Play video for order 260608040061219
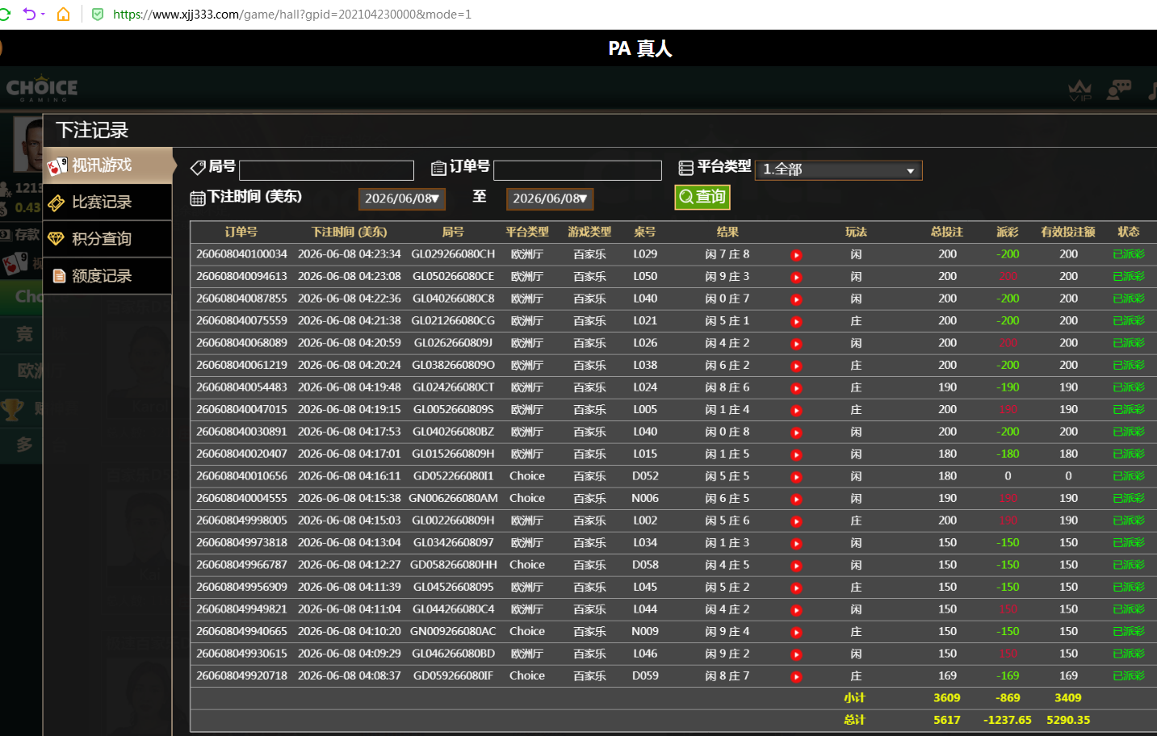The width and height of the screenshot is (1157, 736). pos(796,366)
